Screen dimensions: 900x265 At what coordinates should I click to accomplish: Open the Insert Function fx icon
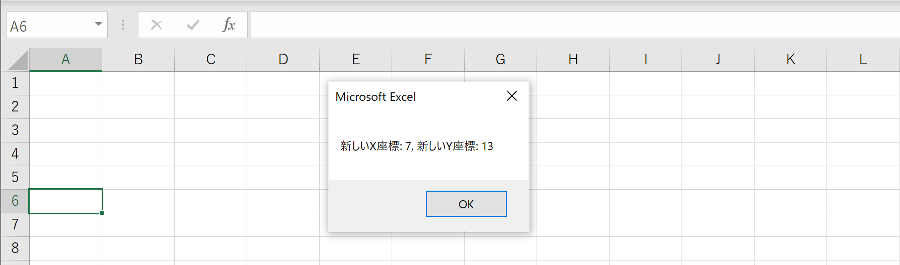pyautogui.click(x=229, y=25)
